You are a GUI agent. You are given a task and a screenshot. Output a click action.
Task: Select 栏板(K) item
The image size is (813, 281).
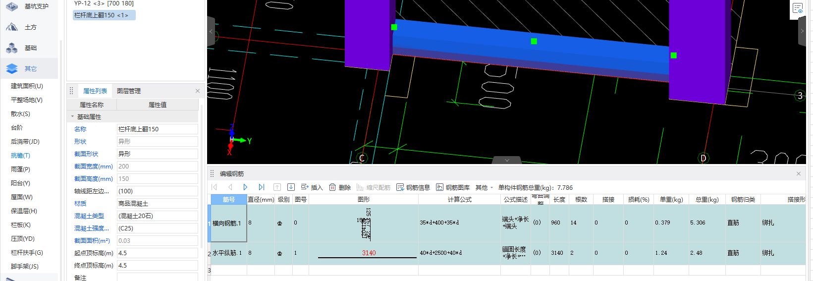(x=20, y=225)
